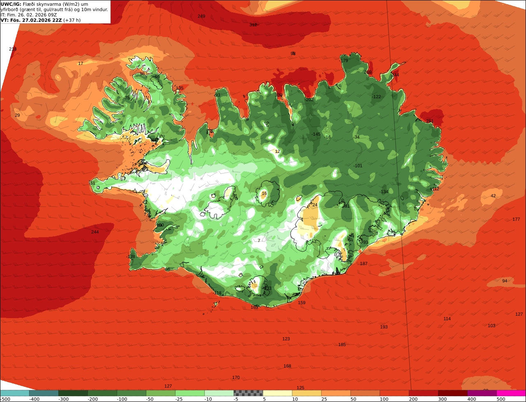Click the map value 163 off the south coast

254,307
